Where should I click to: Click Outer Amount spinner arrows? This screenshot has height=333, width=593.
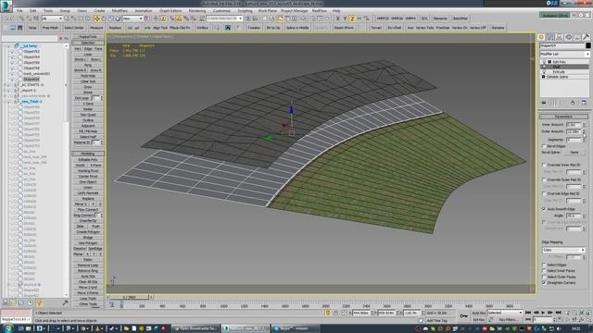click(584, 131)
